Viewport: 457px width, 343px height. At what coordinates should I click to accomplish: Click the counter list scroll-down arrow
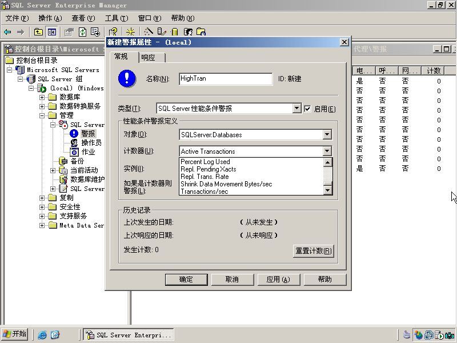tap(327, 190)
